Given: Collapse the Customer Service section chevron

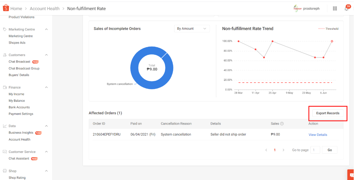Looking at the screenshot, I should [x=46, y=152].
